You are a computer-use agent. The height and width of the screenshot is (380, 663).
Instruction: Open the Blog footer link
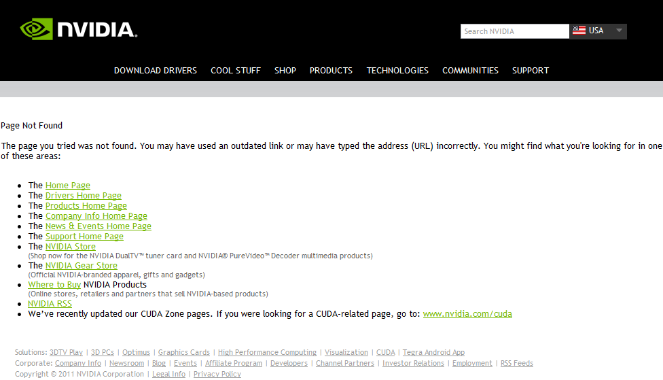(x=159, y=363)
